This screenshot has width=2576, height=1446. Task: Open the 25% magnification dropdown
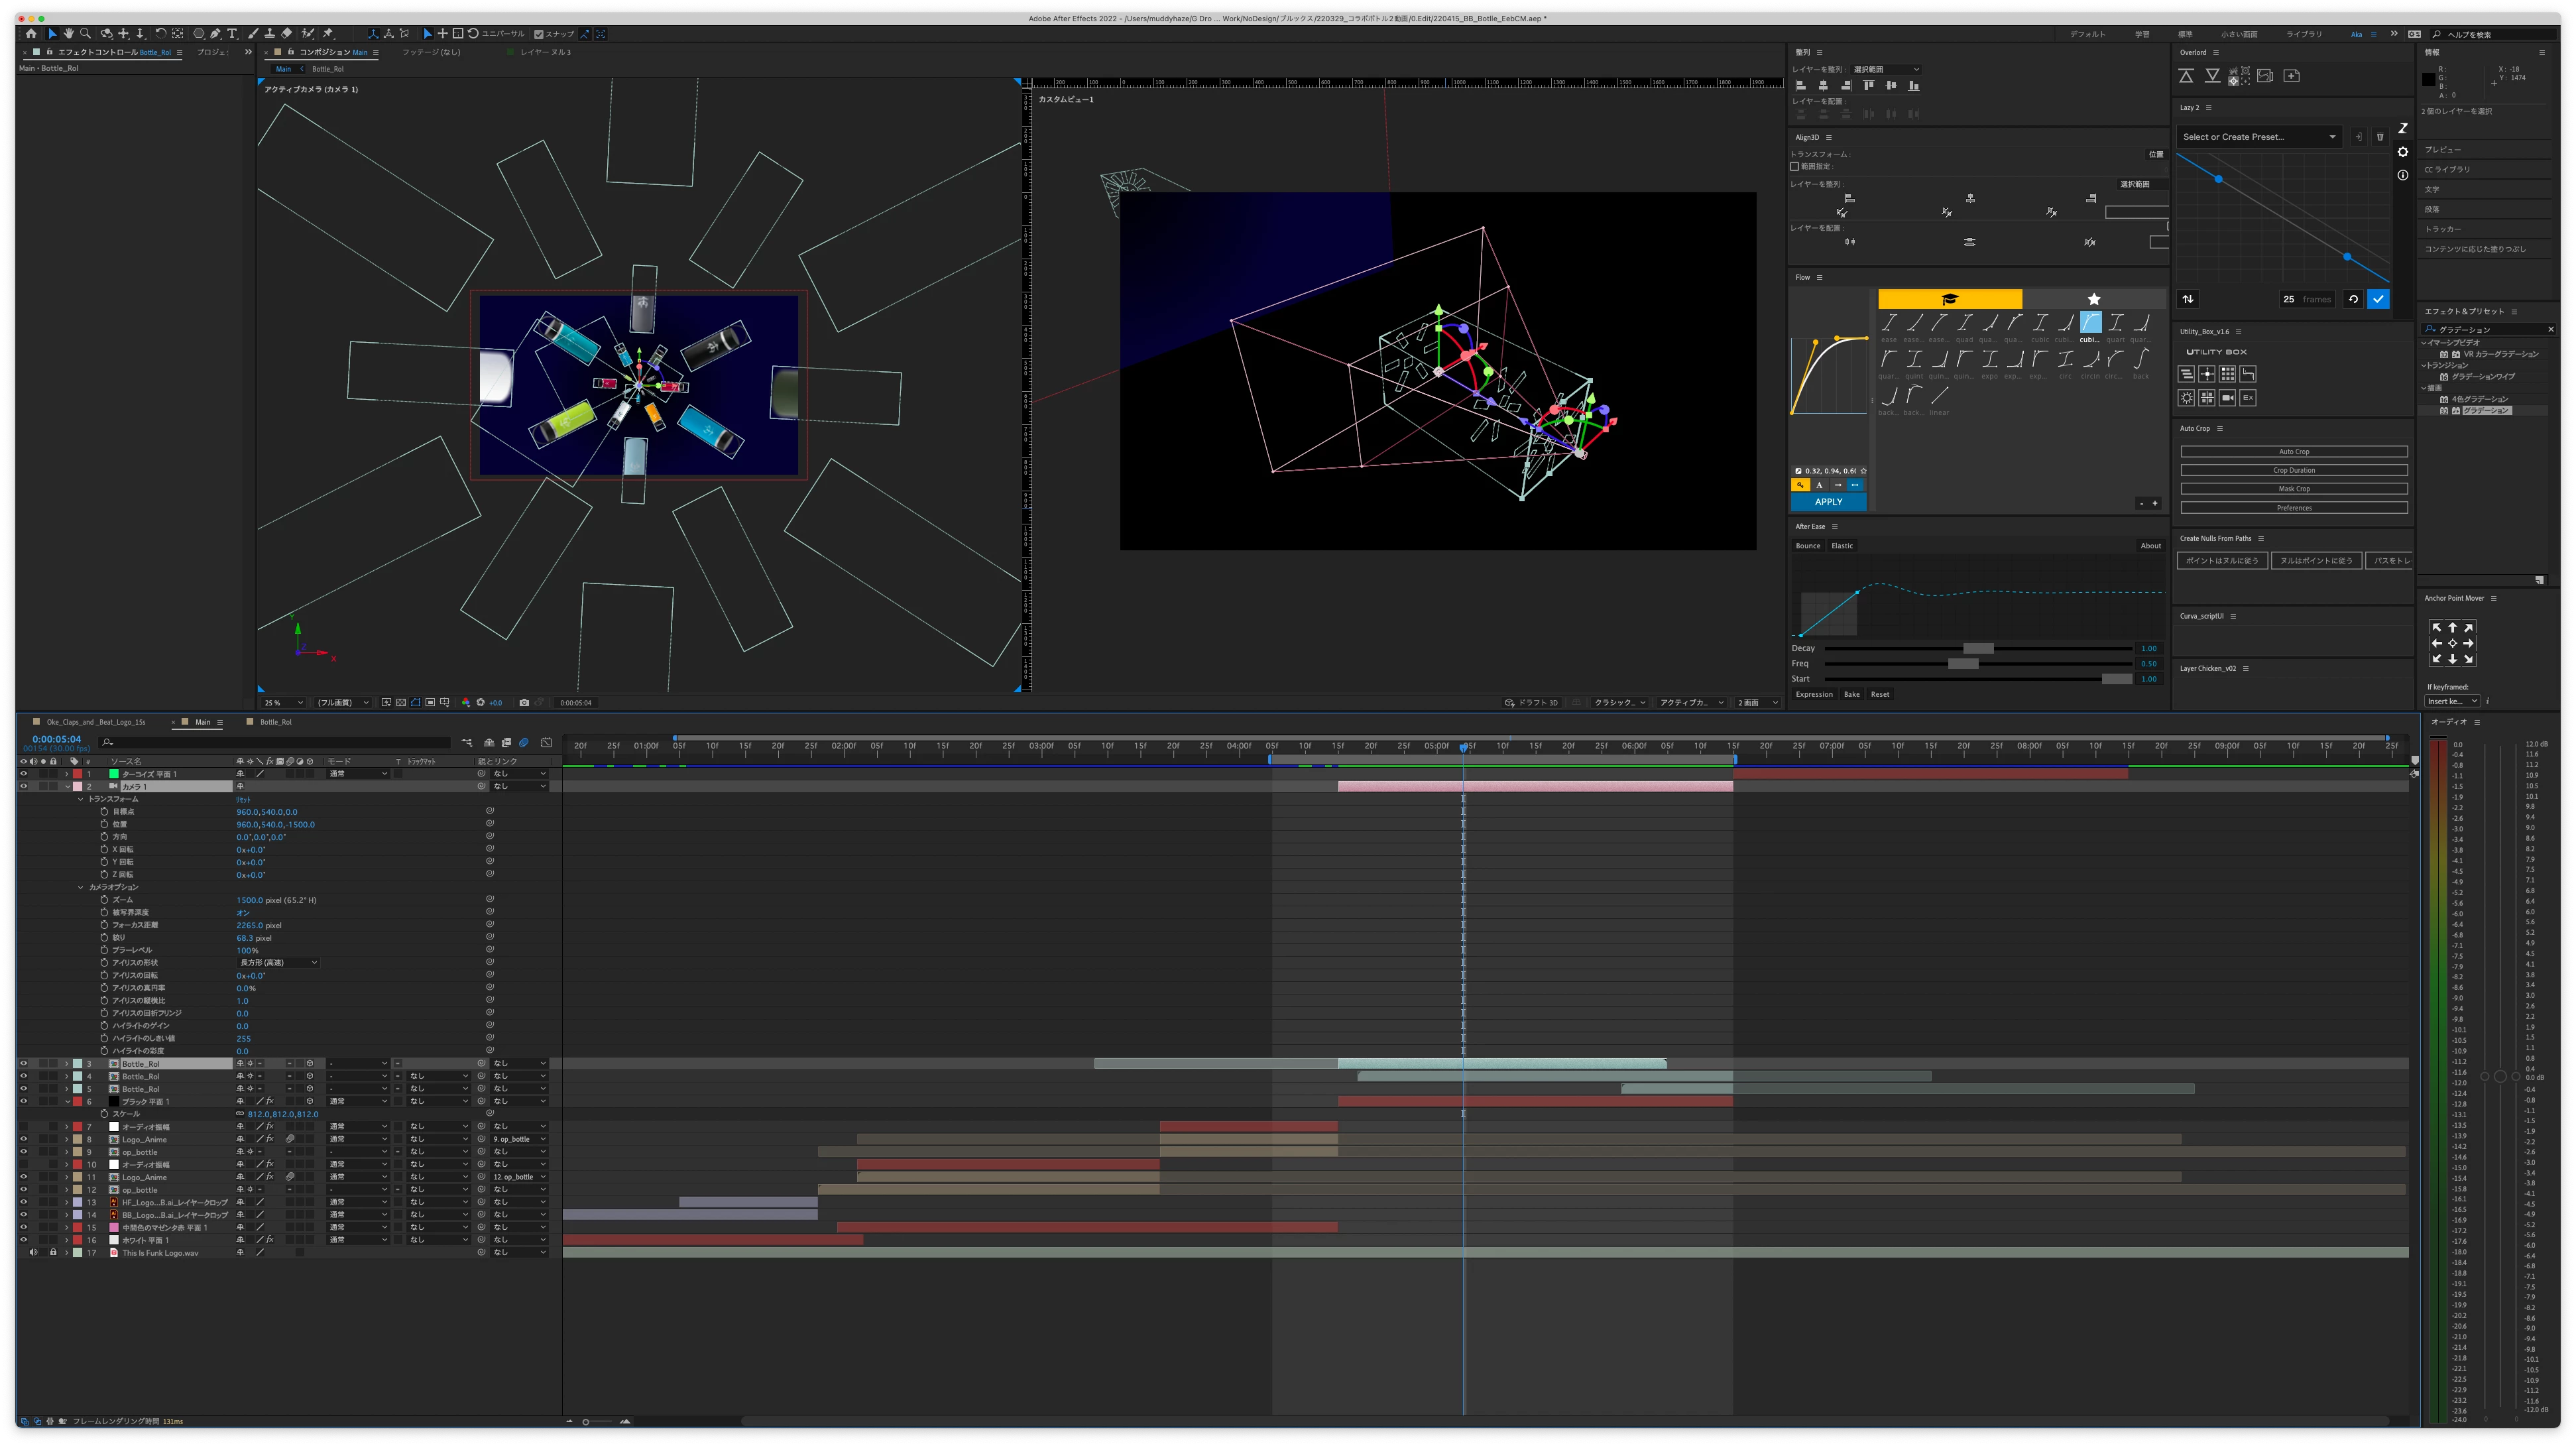pos(284,703)
